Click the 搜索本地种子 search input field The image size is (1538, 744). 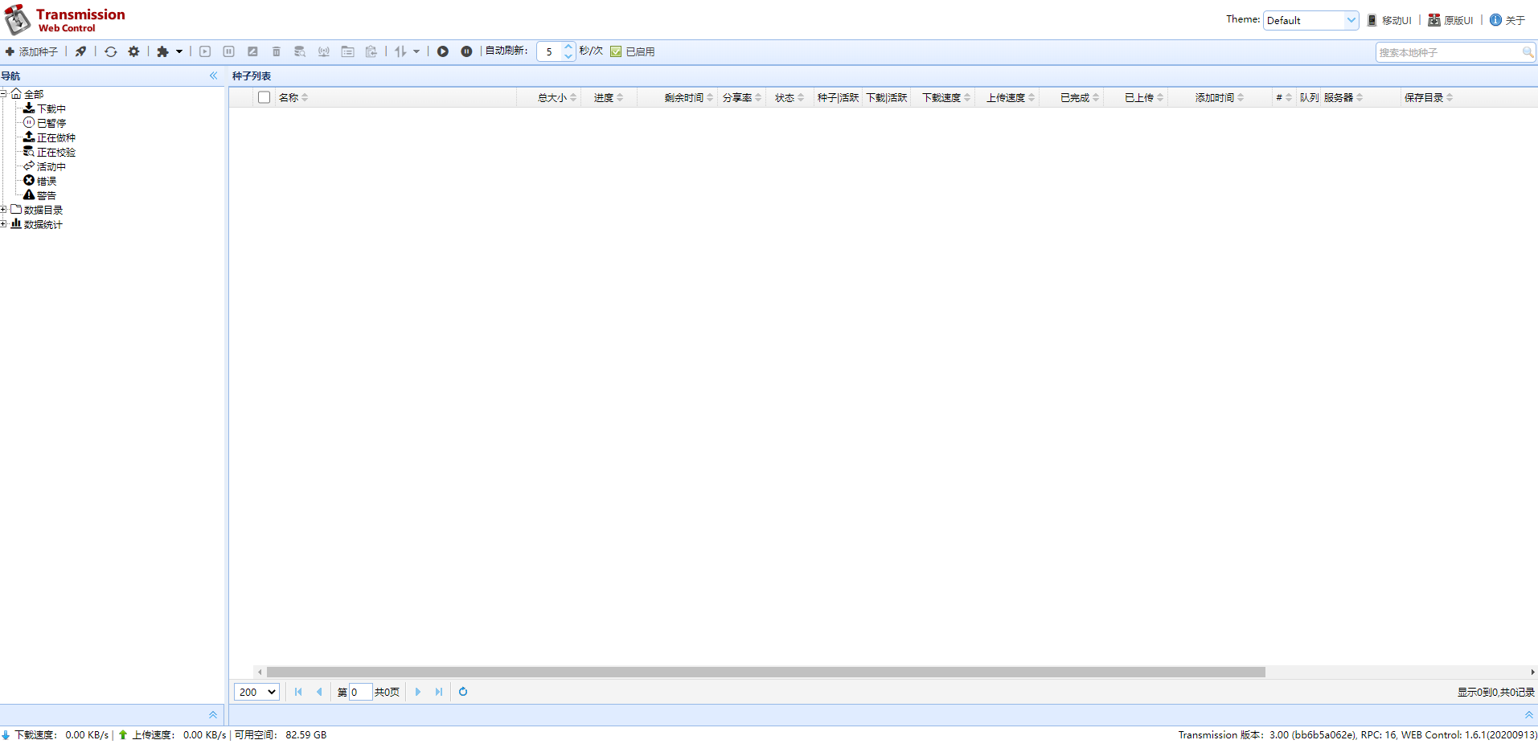[x=1447, y=52]
